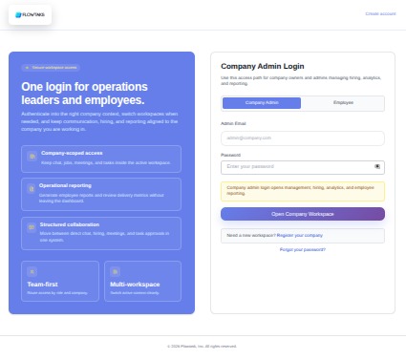Click the Team-first icon

(32, 272)
